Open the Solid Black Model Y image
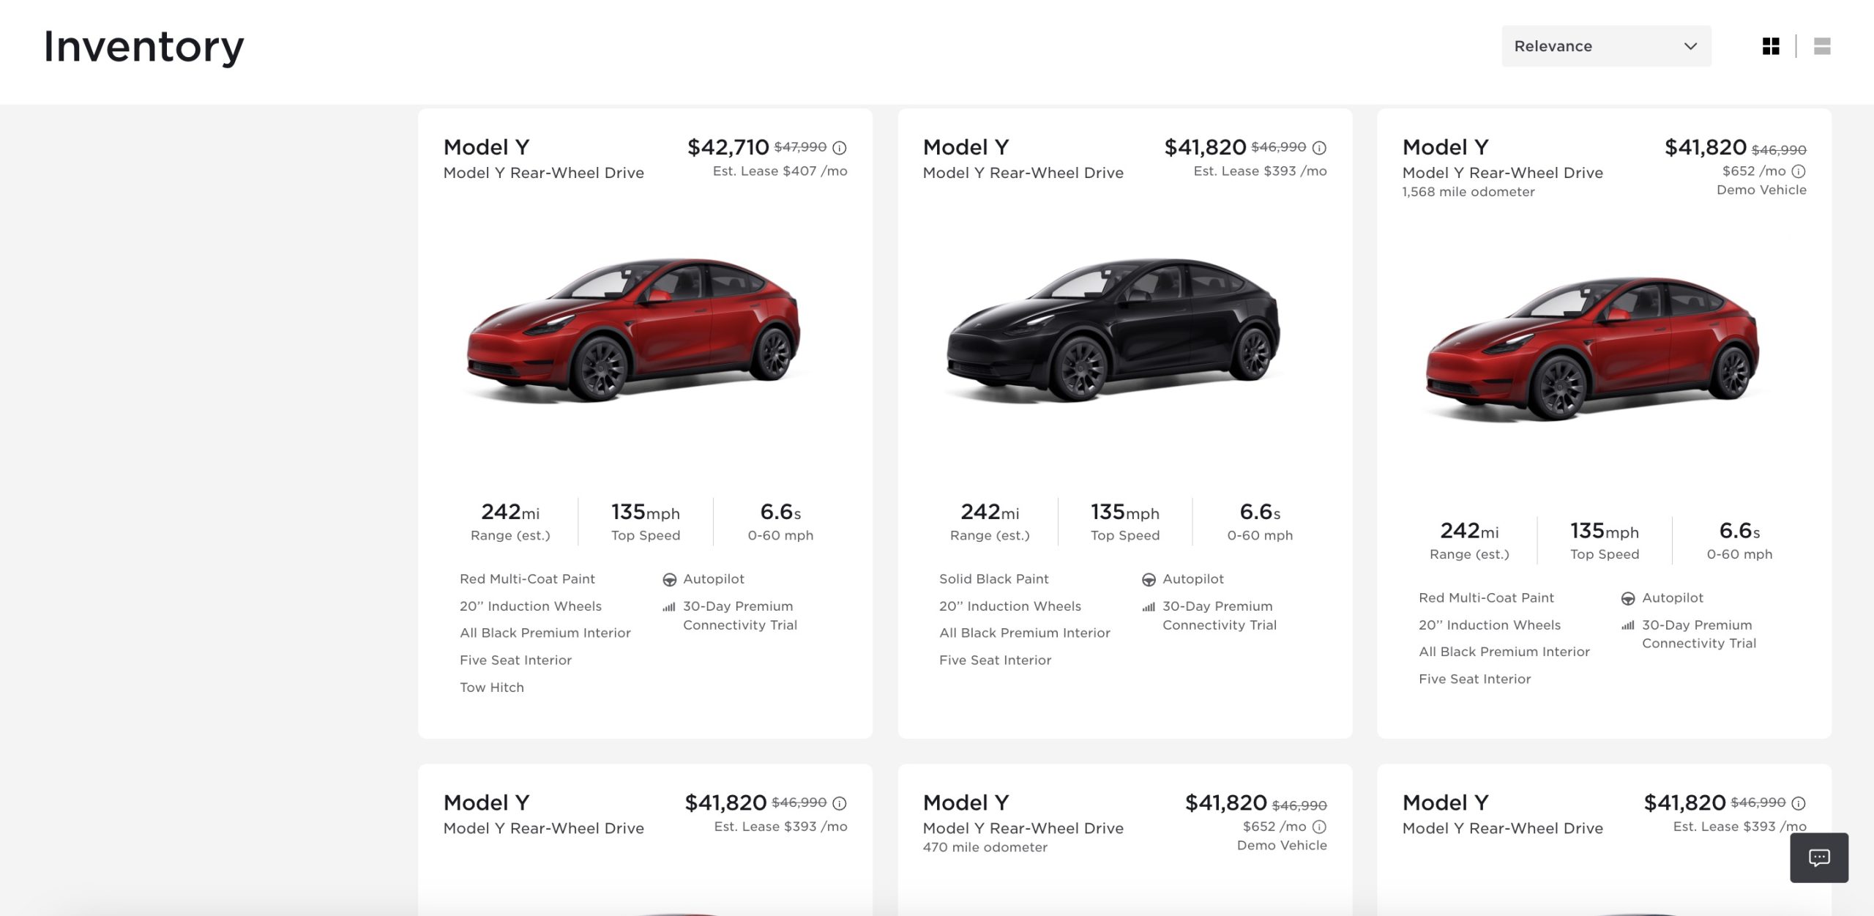Viewport: 1874px width, 916px height. click(1113, 329)
